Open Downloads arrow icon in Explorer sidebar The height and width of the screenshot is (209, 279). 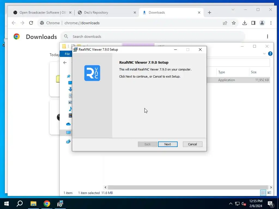point(70,89)
